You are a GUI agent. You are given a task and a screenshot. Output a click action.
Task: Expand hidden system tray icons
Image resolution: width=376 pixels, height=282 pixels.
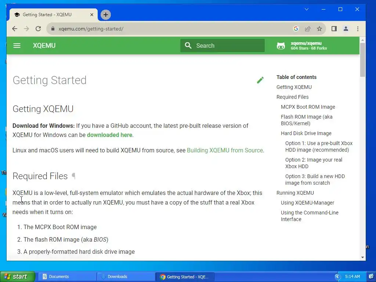point(337,277)
